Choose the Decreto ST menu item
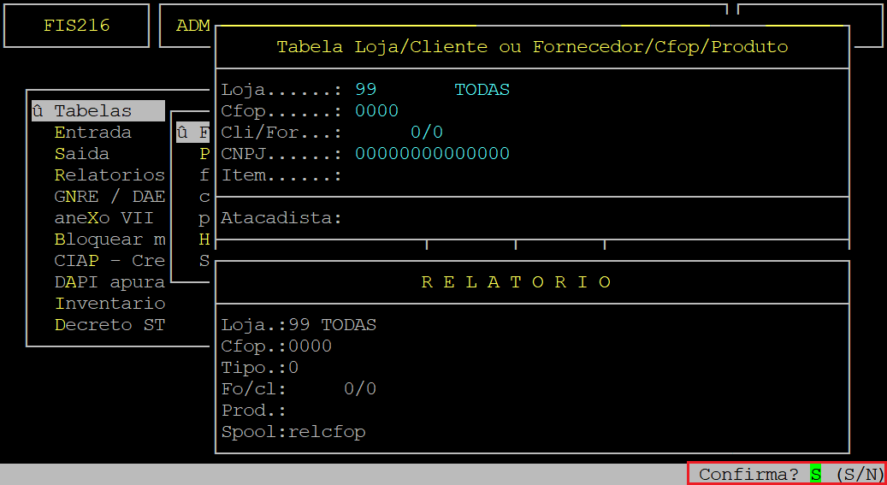Image resolution: width=887 pixels, height=485 pixels. pos(109,325)
